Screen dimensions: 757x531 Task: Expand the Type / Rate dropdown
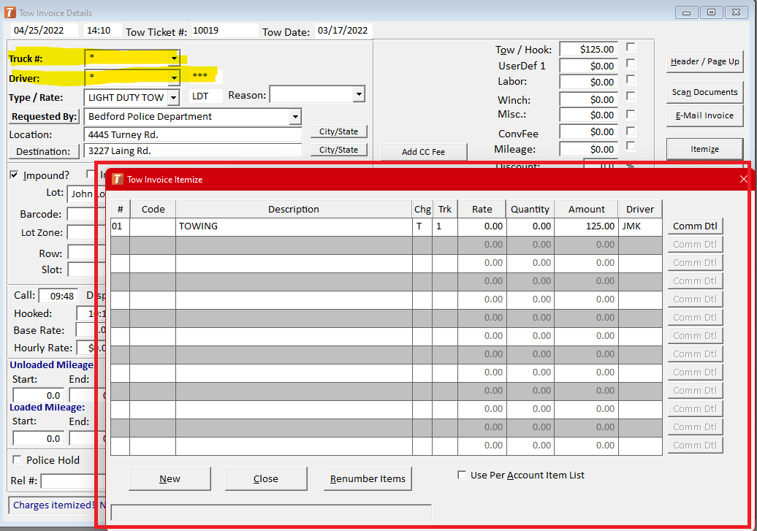(173, 98)
